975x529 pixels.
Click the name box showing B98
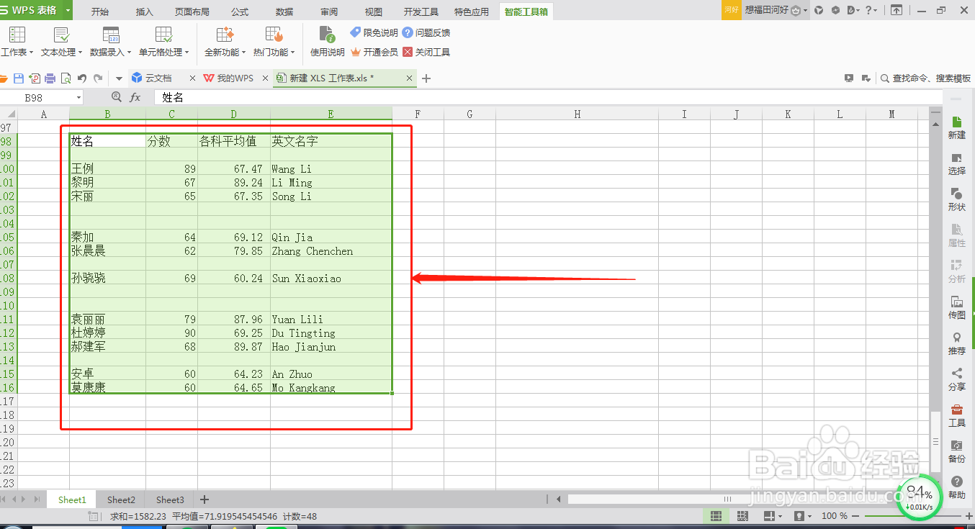(34, 97)
